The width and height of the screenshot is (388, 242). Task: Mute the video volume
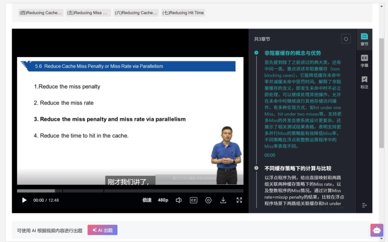[x=179, y=200]
